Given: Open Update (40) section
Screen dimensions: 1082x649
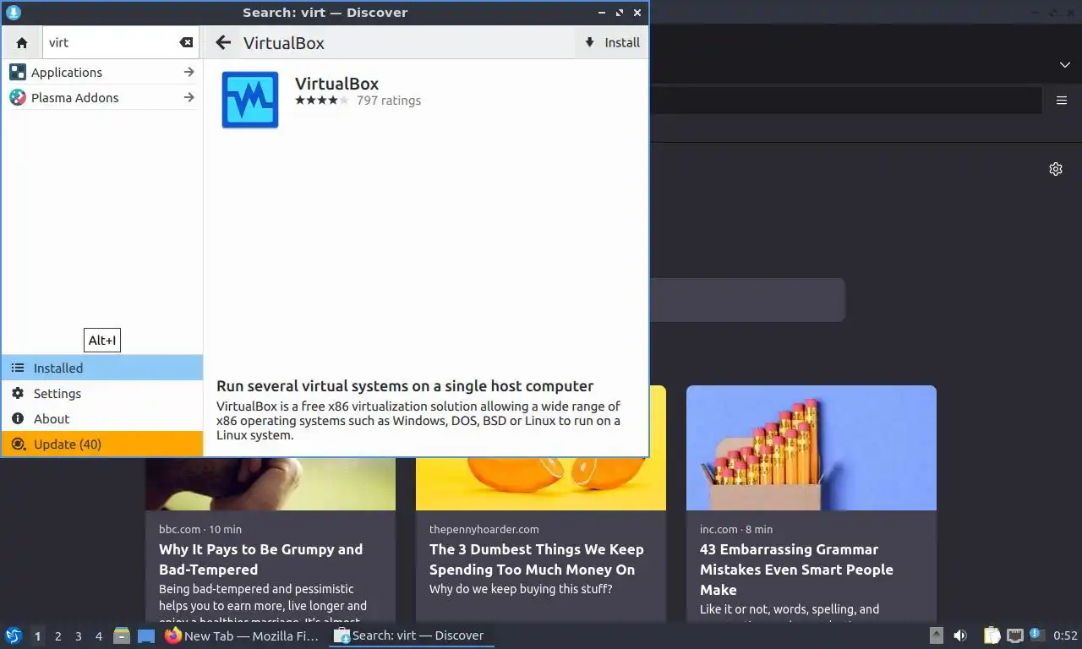Looking at the screenshot, I should click(102, 444).
